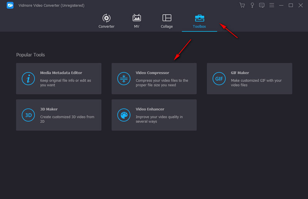Open Video Enhancer by its title

pos(150,109)
